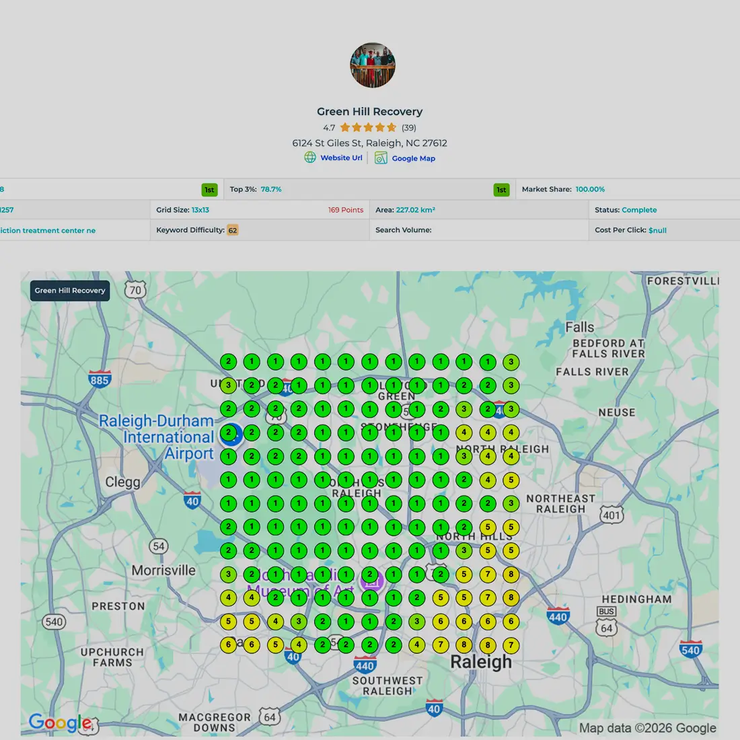Click the US 70 shield near map label
The width and height of the screenshot is (740, 740).
tap(135, 290)
